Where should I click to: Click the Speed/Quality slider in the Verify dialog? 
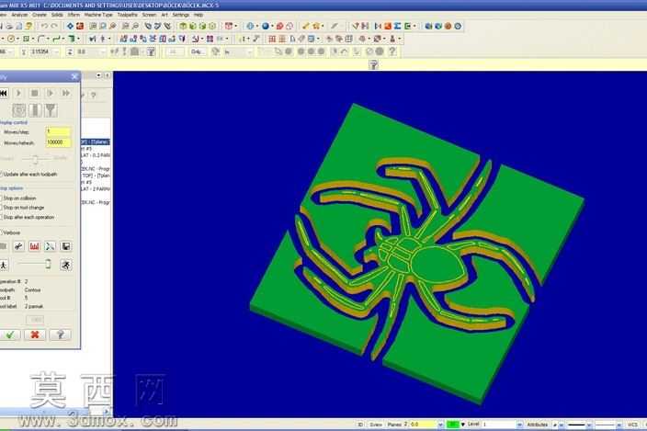click(36, 159)
